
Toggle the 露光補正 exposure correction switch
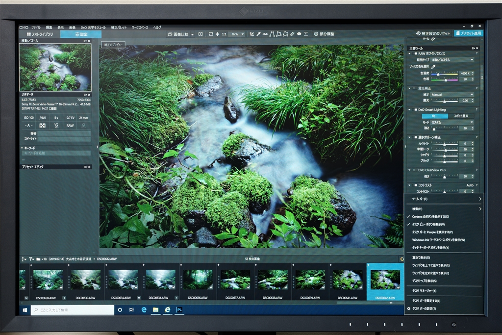pos(415,88)
